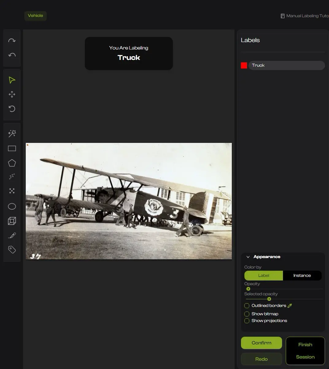Switch color mode to Instance
Image resolution: width=329 pixels, height=369 pixels.
click(x=302, y=276)
